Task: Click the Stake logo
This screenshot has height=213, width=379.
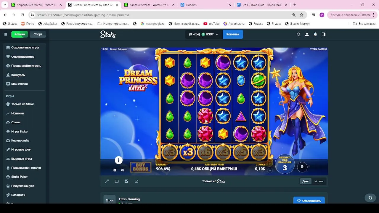Action: [108, 34]
